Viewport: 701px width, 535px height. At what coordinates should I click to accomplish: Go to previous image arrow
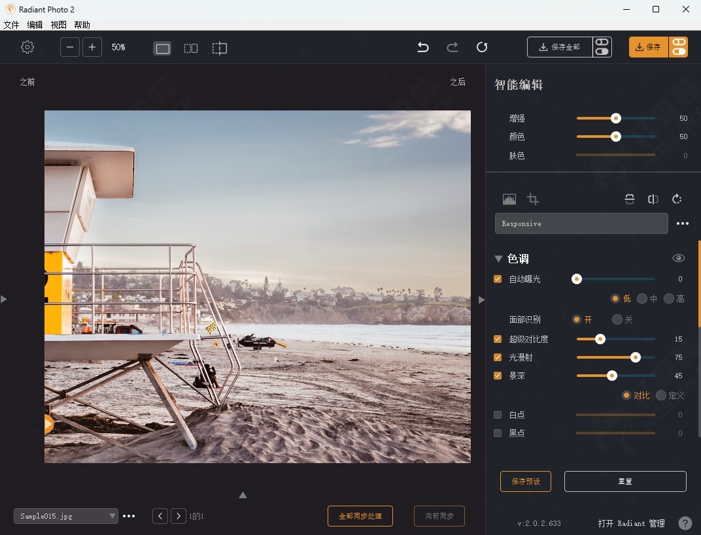(160, 516)
